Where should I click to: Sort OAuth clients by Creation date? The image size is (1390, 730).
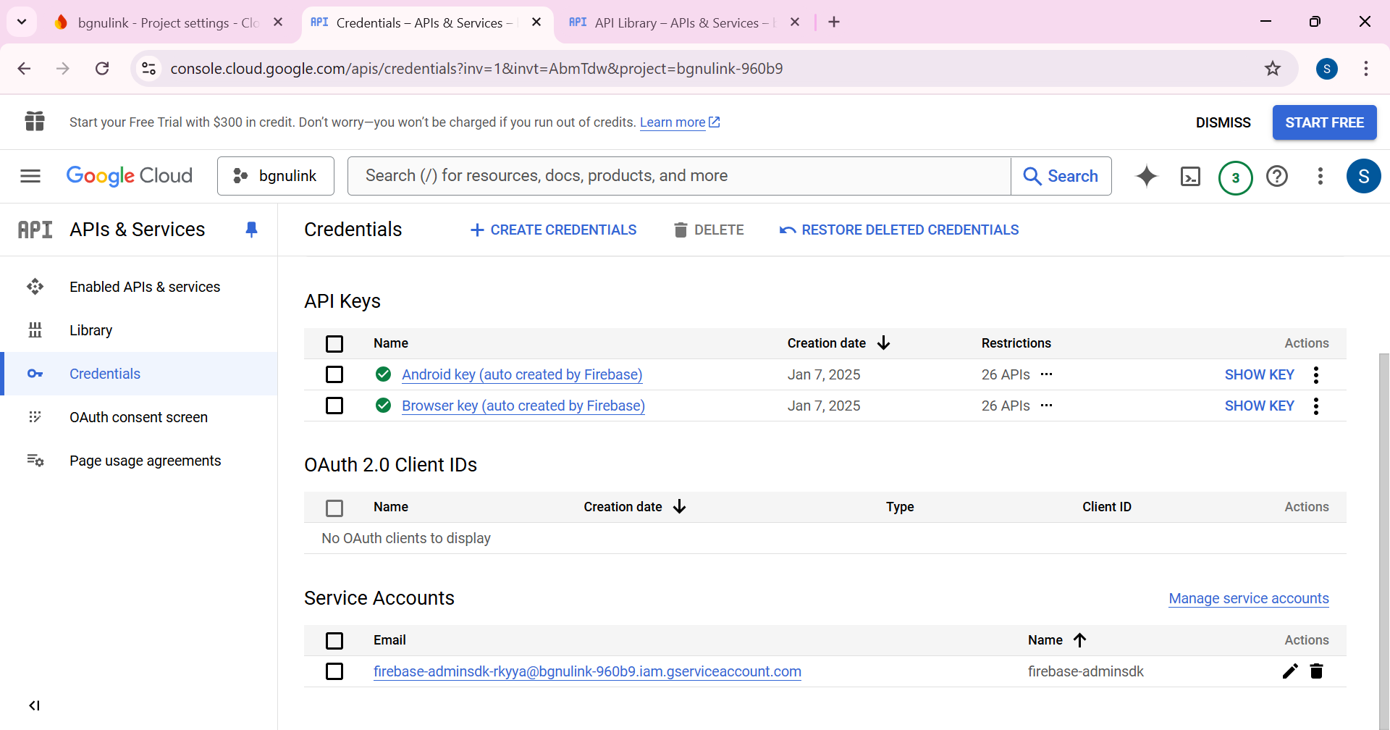635,507
